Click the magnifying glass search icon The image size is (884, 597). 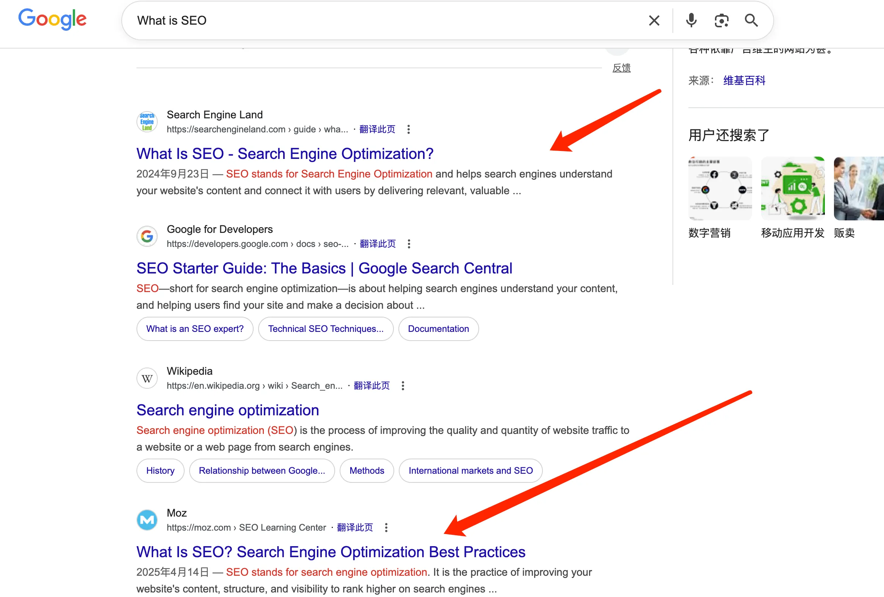pyautogui.click(x=751, y=20)
